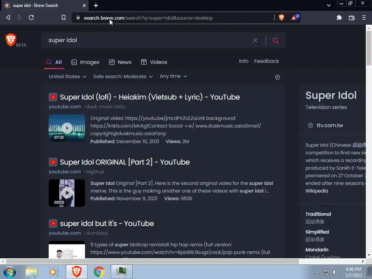Screen dimensions: 372x279
Task: Switch to the News tab
Action: click(x=120, y=62)
